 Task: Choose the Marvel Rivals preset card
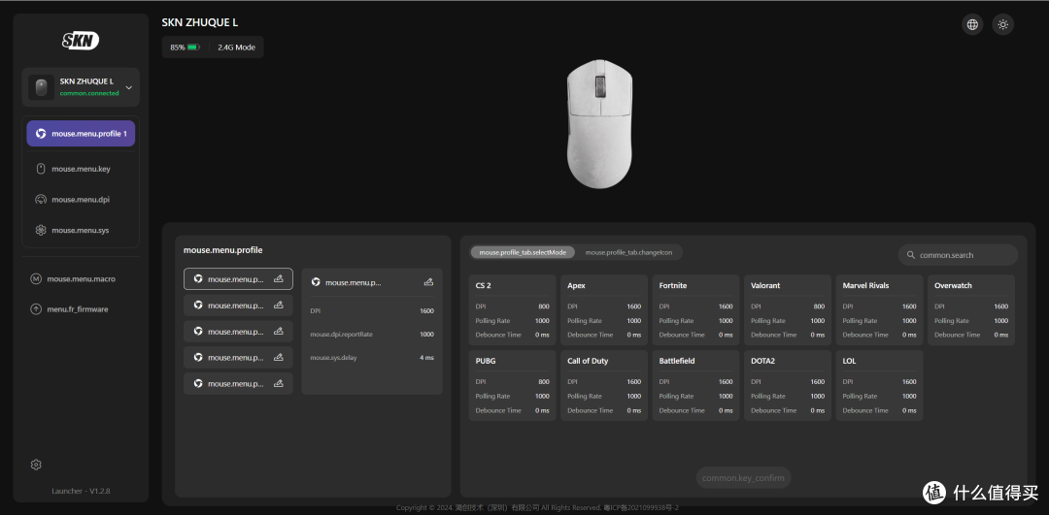tap(879, 310)
